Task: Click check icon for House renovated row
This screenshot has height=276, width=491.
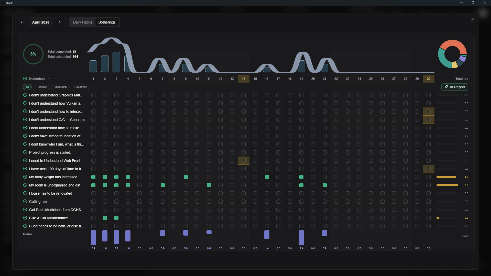Action: (x=25, y=193)
